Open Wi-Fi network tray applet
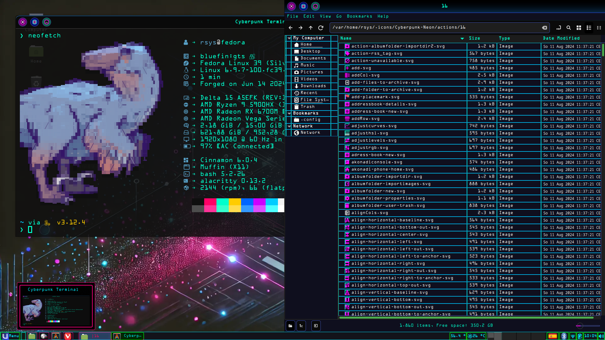Viewport: 605px width, 340px height. pyautogui.click(x=573, y=336)
